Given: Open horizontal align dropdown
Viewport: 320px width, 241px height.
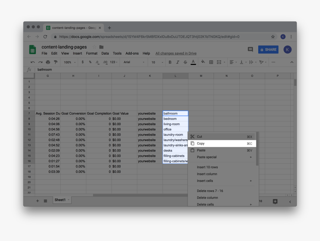Looking at the screenshot, I should 233,62.
